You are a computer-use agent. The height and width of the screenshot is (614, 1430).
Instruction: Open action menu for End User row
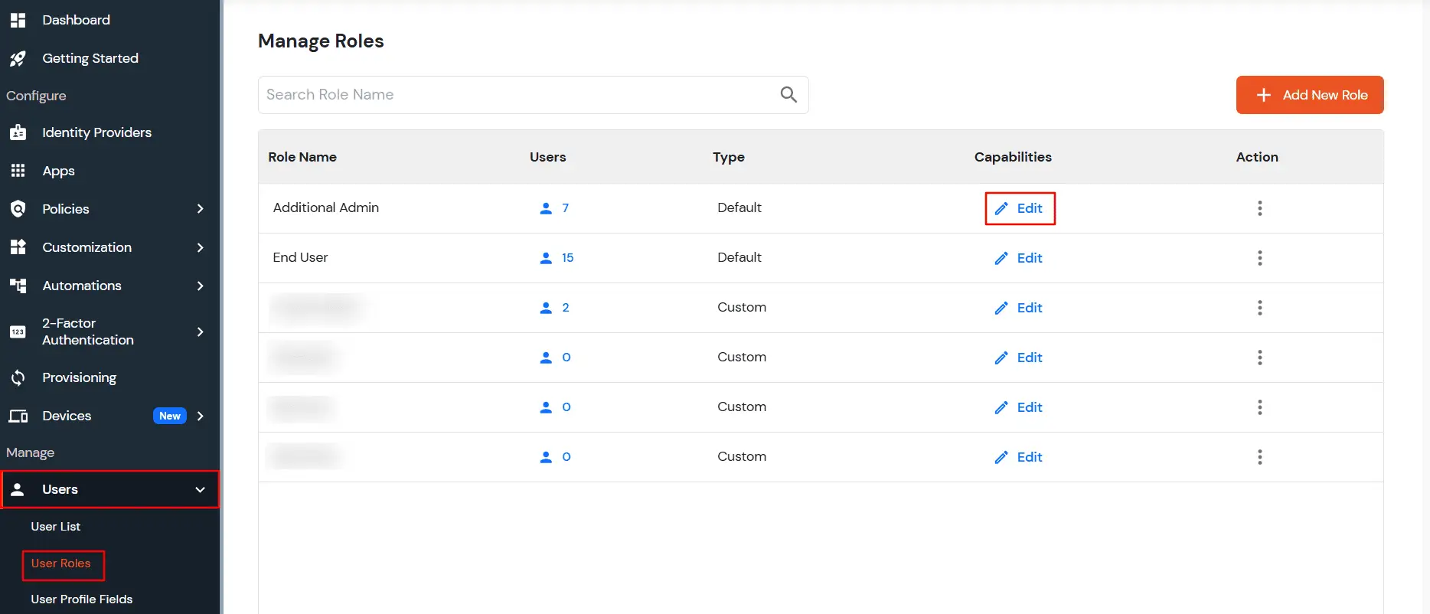tap(1259, 258)
